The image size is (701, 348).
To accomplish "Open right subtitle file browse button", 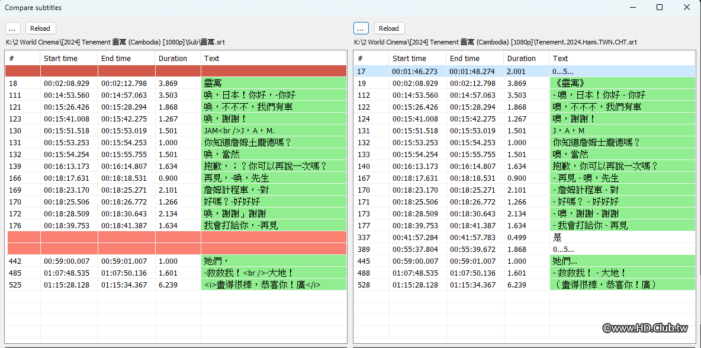I will (x=361, y=28).
